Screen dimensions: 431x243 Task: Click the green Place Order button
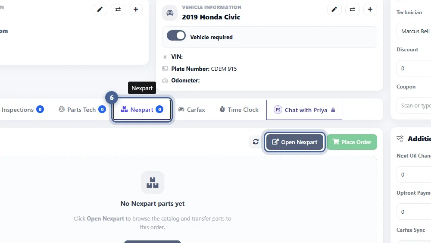tap(352, 142)
